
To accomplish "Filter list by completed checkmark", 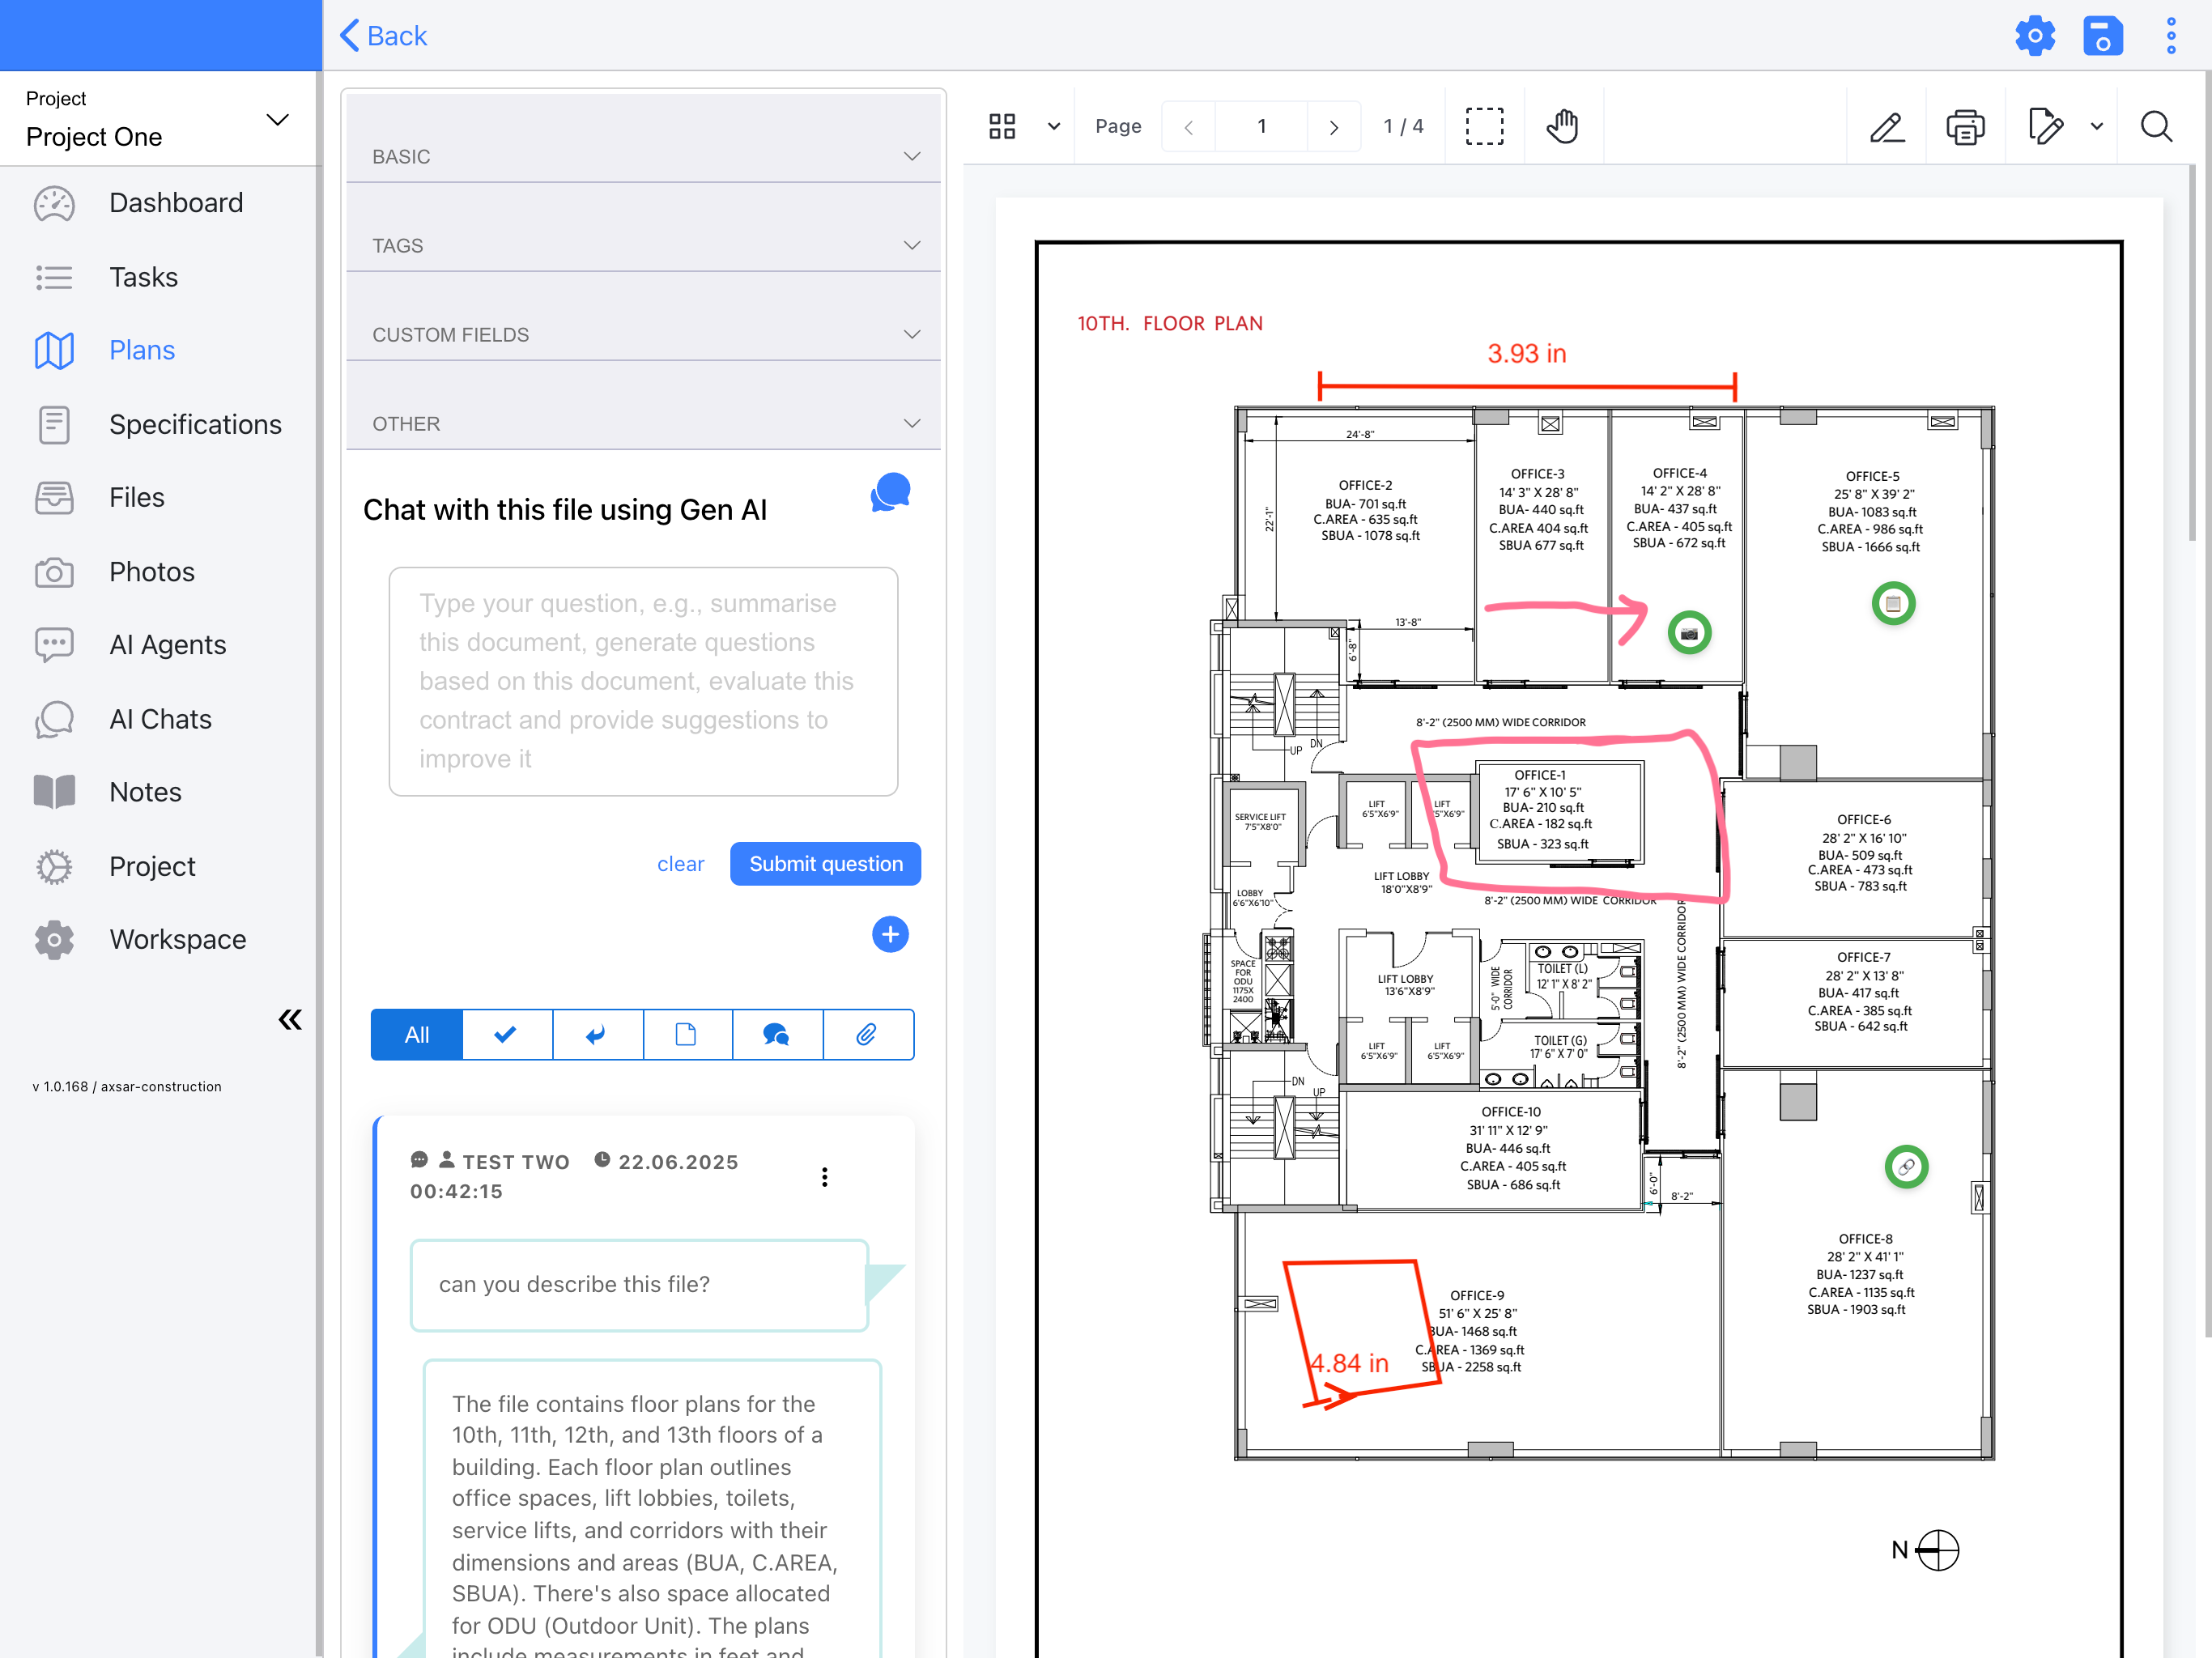I will tap(506, 1034).
